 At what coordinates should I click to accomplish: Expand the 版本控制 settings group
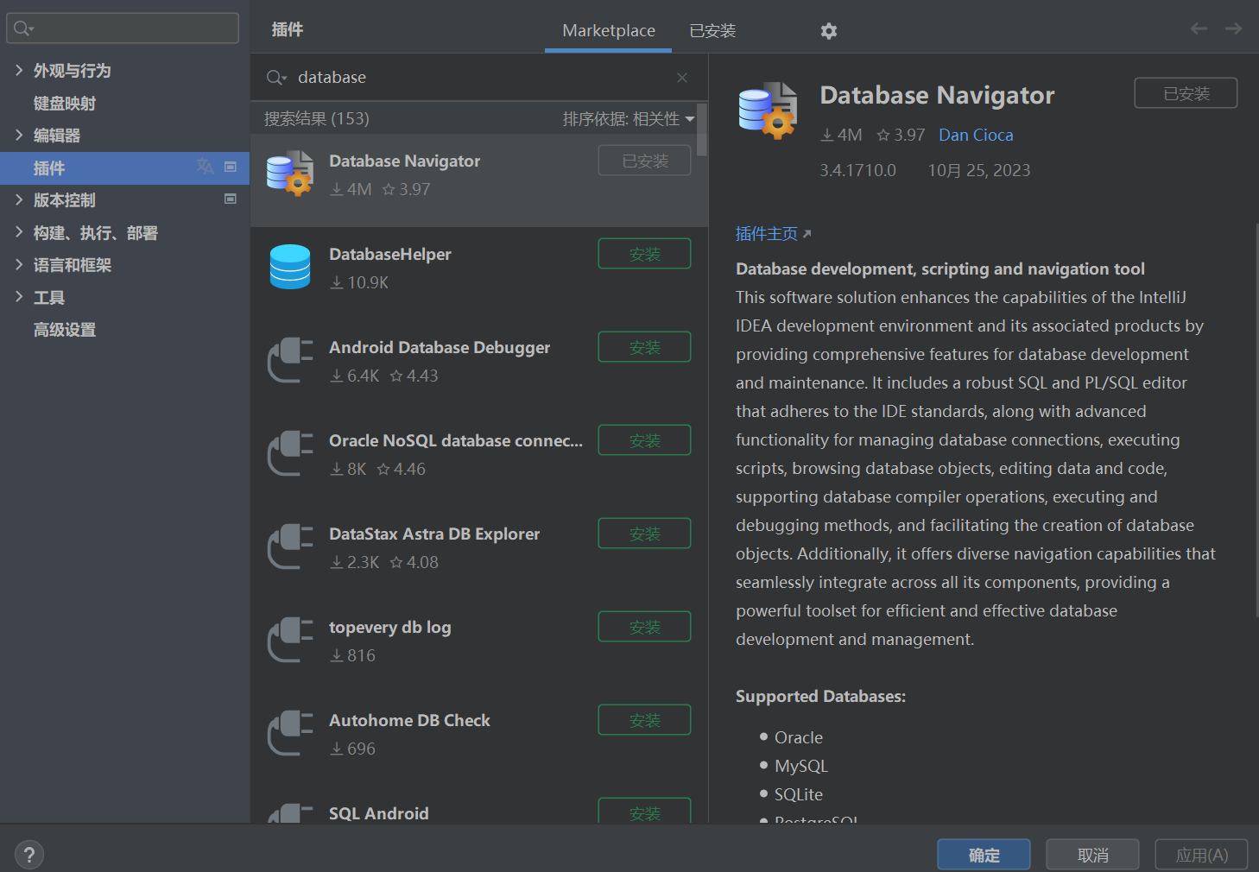[19, 199]
